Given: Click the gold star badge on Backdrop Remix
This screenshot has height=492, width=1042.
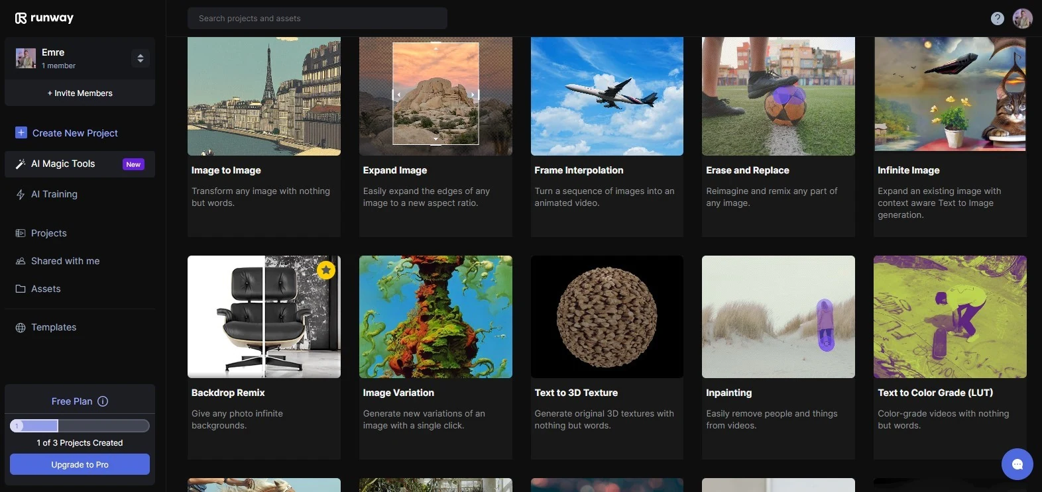Looking at the screenshot, I should pyautogui.click(x=326, y=270).
